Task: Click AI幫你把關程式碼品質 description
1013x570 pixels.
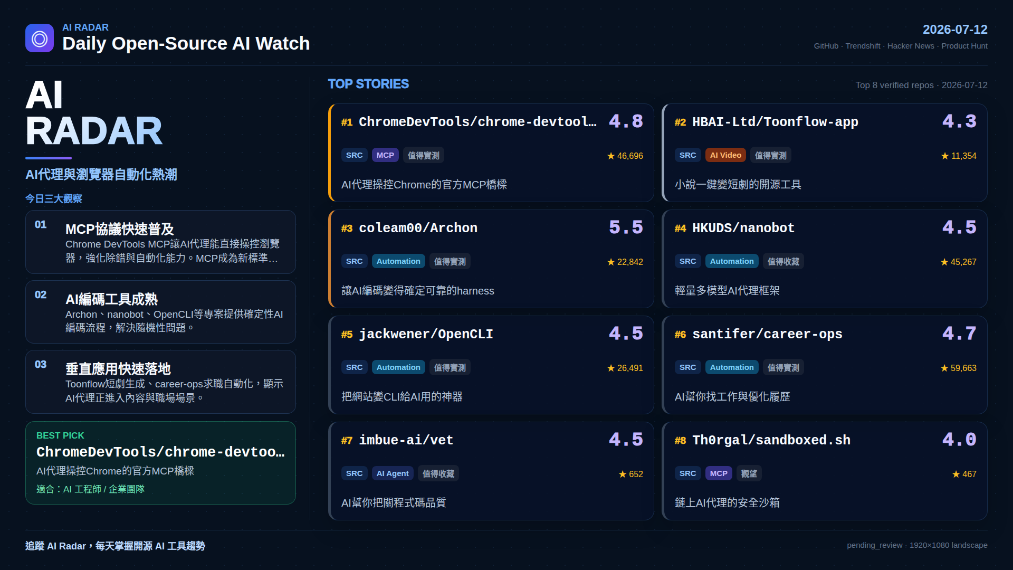Action: pyautogui.click(x=394, y=503)
